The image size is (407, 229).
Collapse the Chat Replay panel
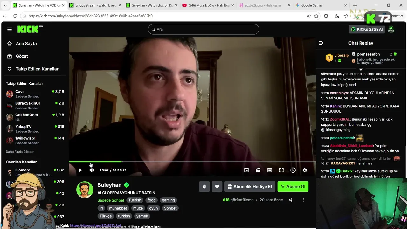click(x=321, y=43)
